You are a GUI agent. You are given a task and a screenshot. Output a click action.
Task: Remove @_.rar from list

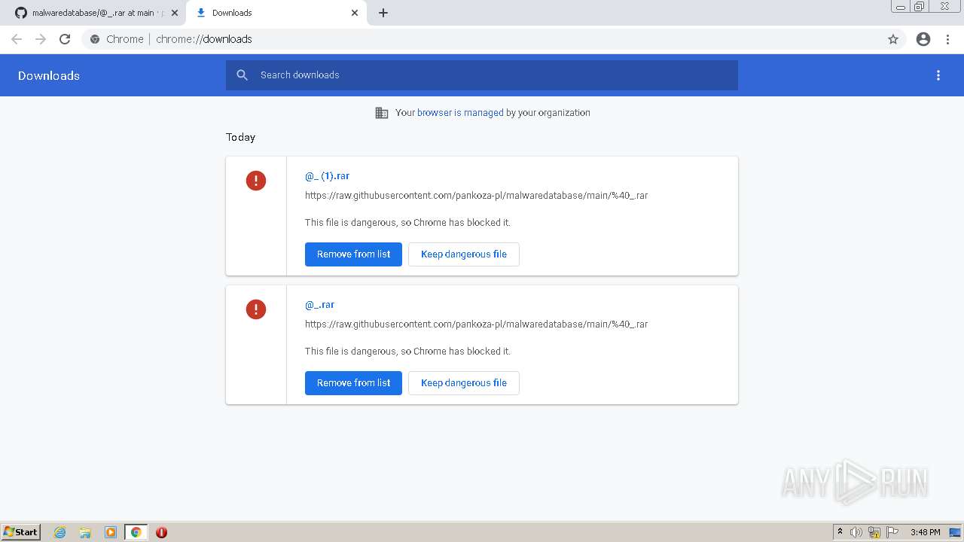click(x=353, y=383)
